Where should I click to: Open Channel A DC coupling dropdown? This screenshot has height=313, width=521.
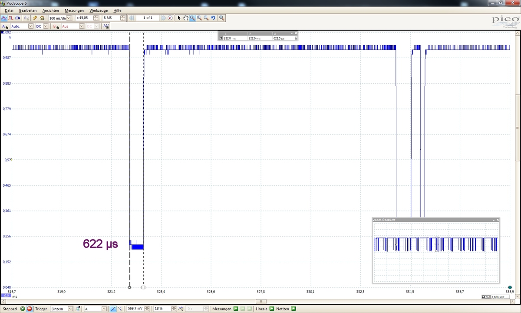pyautogui.click(x=45, y=26)
